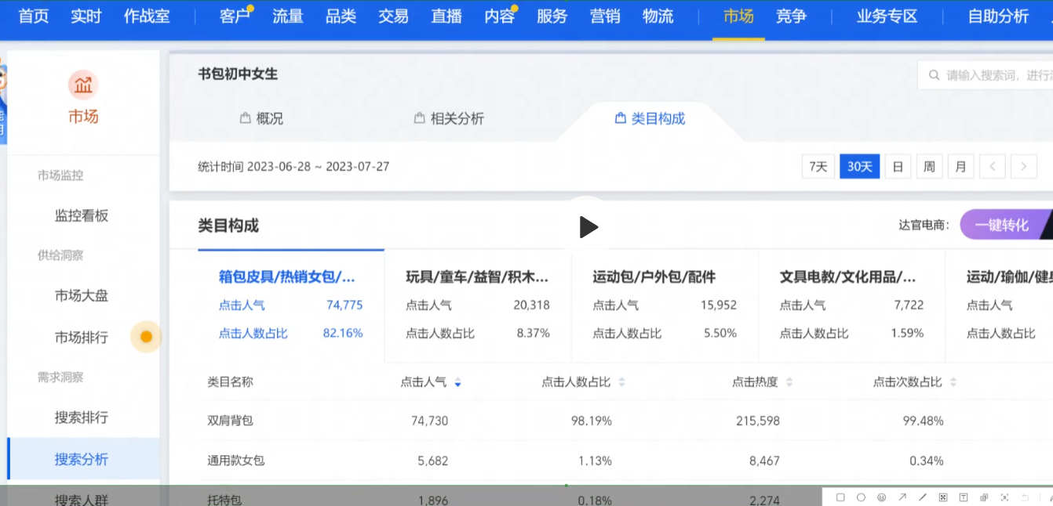
Task: Choose the 周 period option
Action: tap(929, 166)
